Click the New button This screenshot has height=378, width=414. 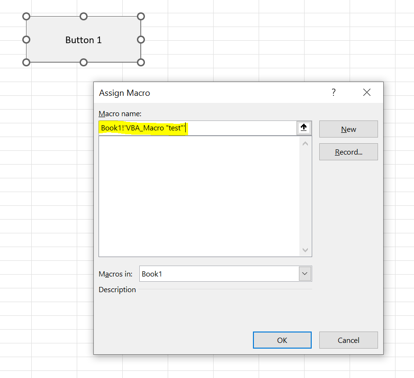[x=348, y=129]
